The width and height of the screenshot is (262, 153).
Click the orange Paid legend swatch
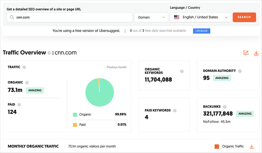click(75, 125)
